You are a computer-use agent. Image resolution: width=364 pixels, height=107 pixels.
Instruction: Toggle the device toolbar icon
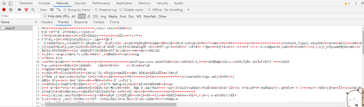click(x=10, y=3)
